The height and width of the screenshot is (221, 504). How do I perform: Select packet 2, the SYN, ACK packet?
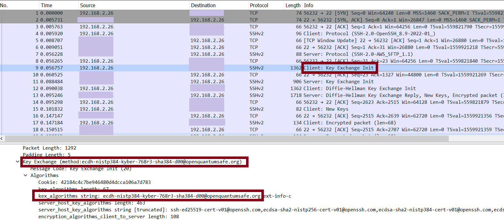tap(252, 20)
